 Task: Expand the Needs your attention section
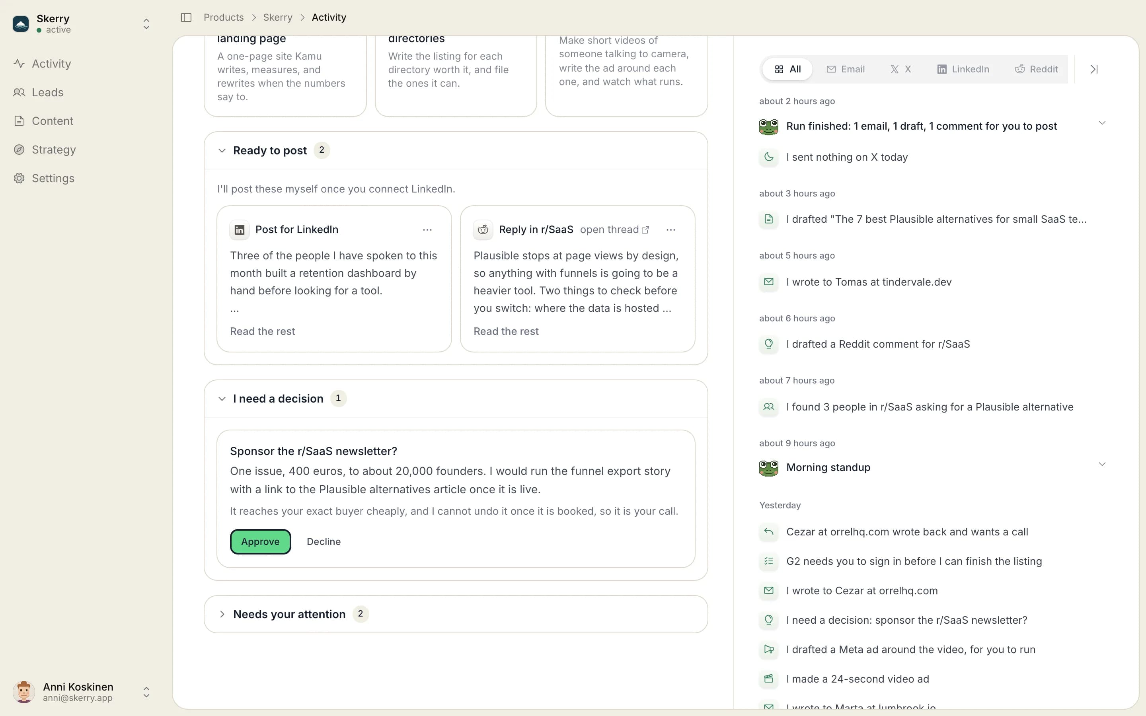(x=222, y=614)
